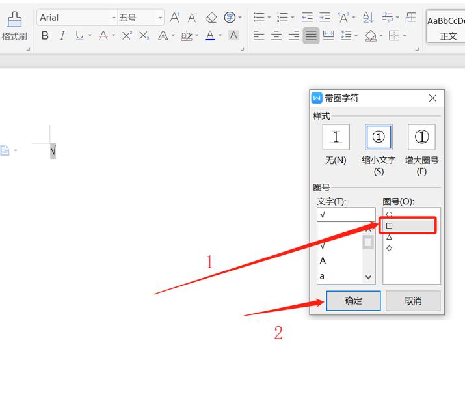Decrease font size
Viewport: 465px width, 403px height.
193,18
